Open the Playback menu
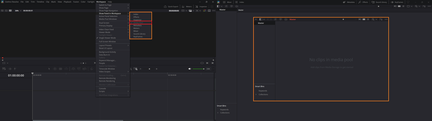The height and width of the screenshot is (121, 432). pyautogui.click(x=67, y=2)
